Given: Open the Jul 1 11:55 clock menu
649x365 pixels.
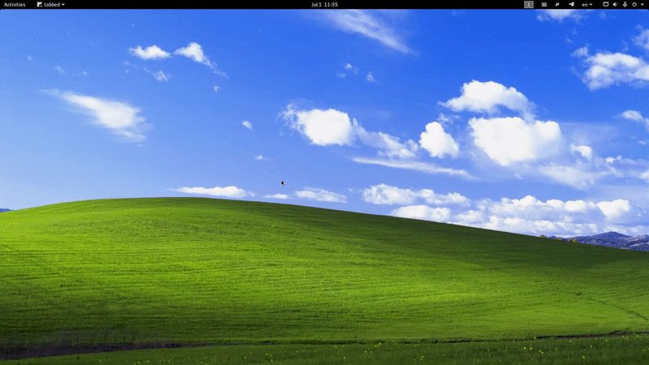Looking at the screenshot, I should click(x=324, y=5).
